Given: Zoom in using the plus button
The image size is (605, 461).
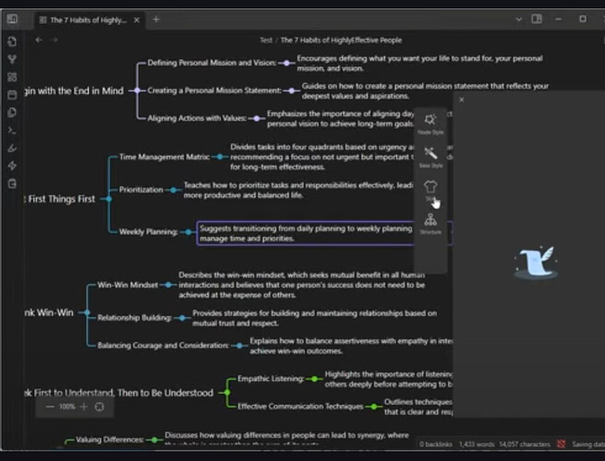Looking at the screenshot, I should point(84,406).
